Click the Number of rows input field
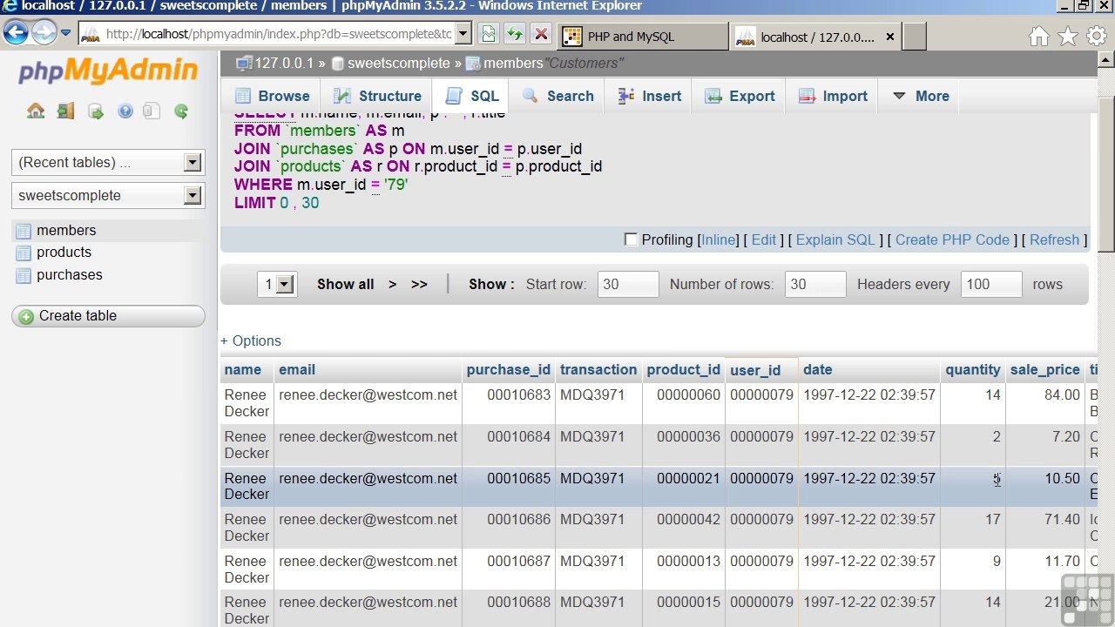This screenshot has width=1115, height=627. 815,284
